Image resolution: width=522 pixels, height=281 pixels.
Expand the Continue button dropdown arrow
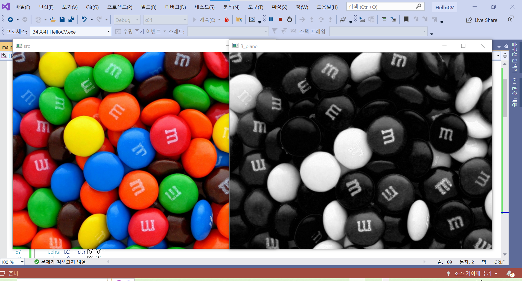(219, 20)
